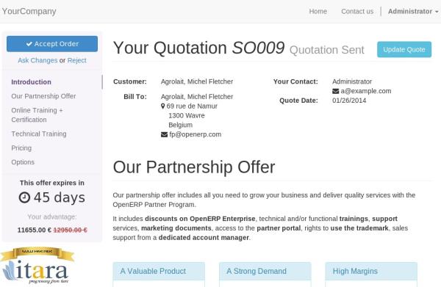
Task: Click the Reject link
Action: [76, 60]
